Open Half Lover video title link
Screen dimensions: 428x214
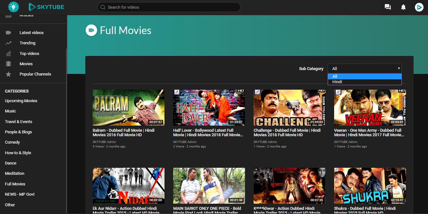tap(208, 133)
